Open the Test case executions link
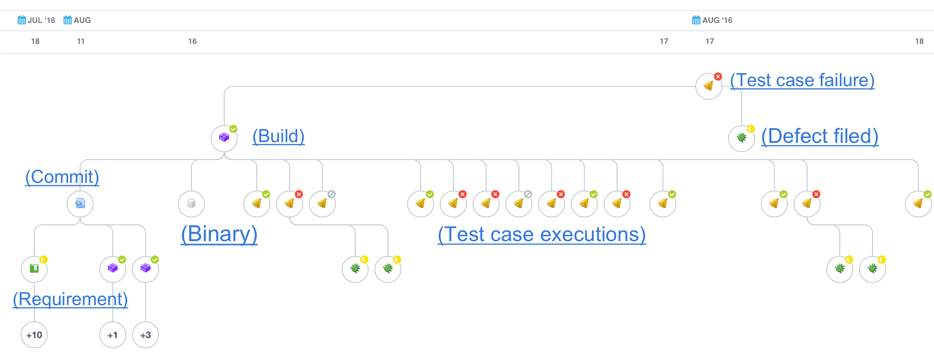 pyautogui.click(x=542, y=235)
